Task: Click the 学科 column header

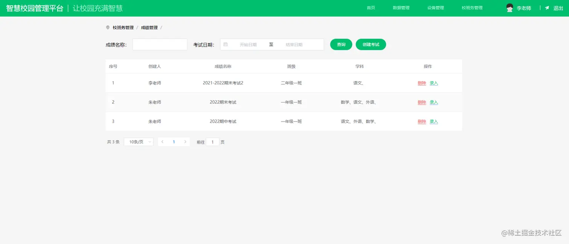Action: click(360, 66)
